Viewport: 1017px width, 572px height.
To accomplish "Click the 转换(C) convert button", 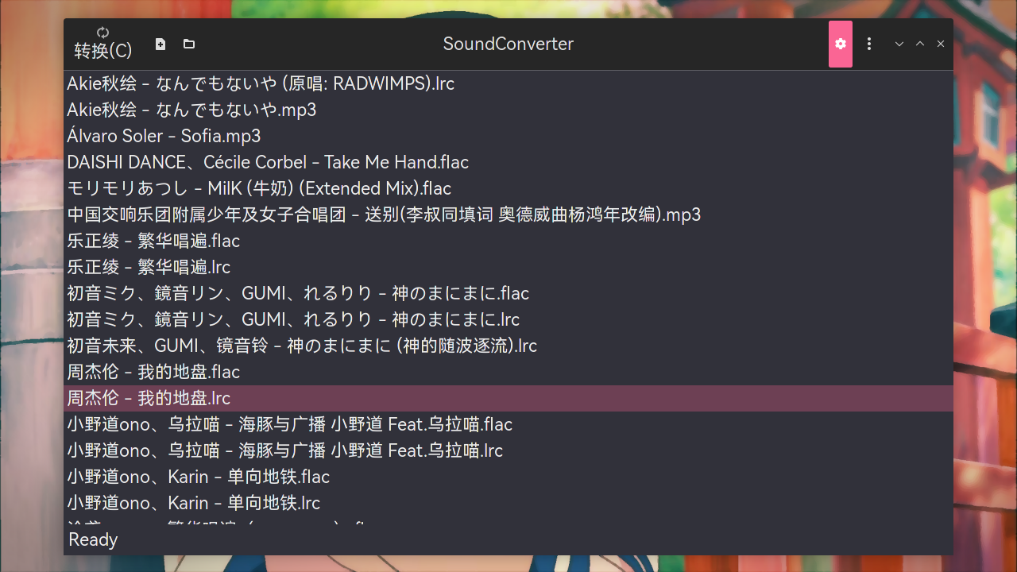I will point(102,50).
